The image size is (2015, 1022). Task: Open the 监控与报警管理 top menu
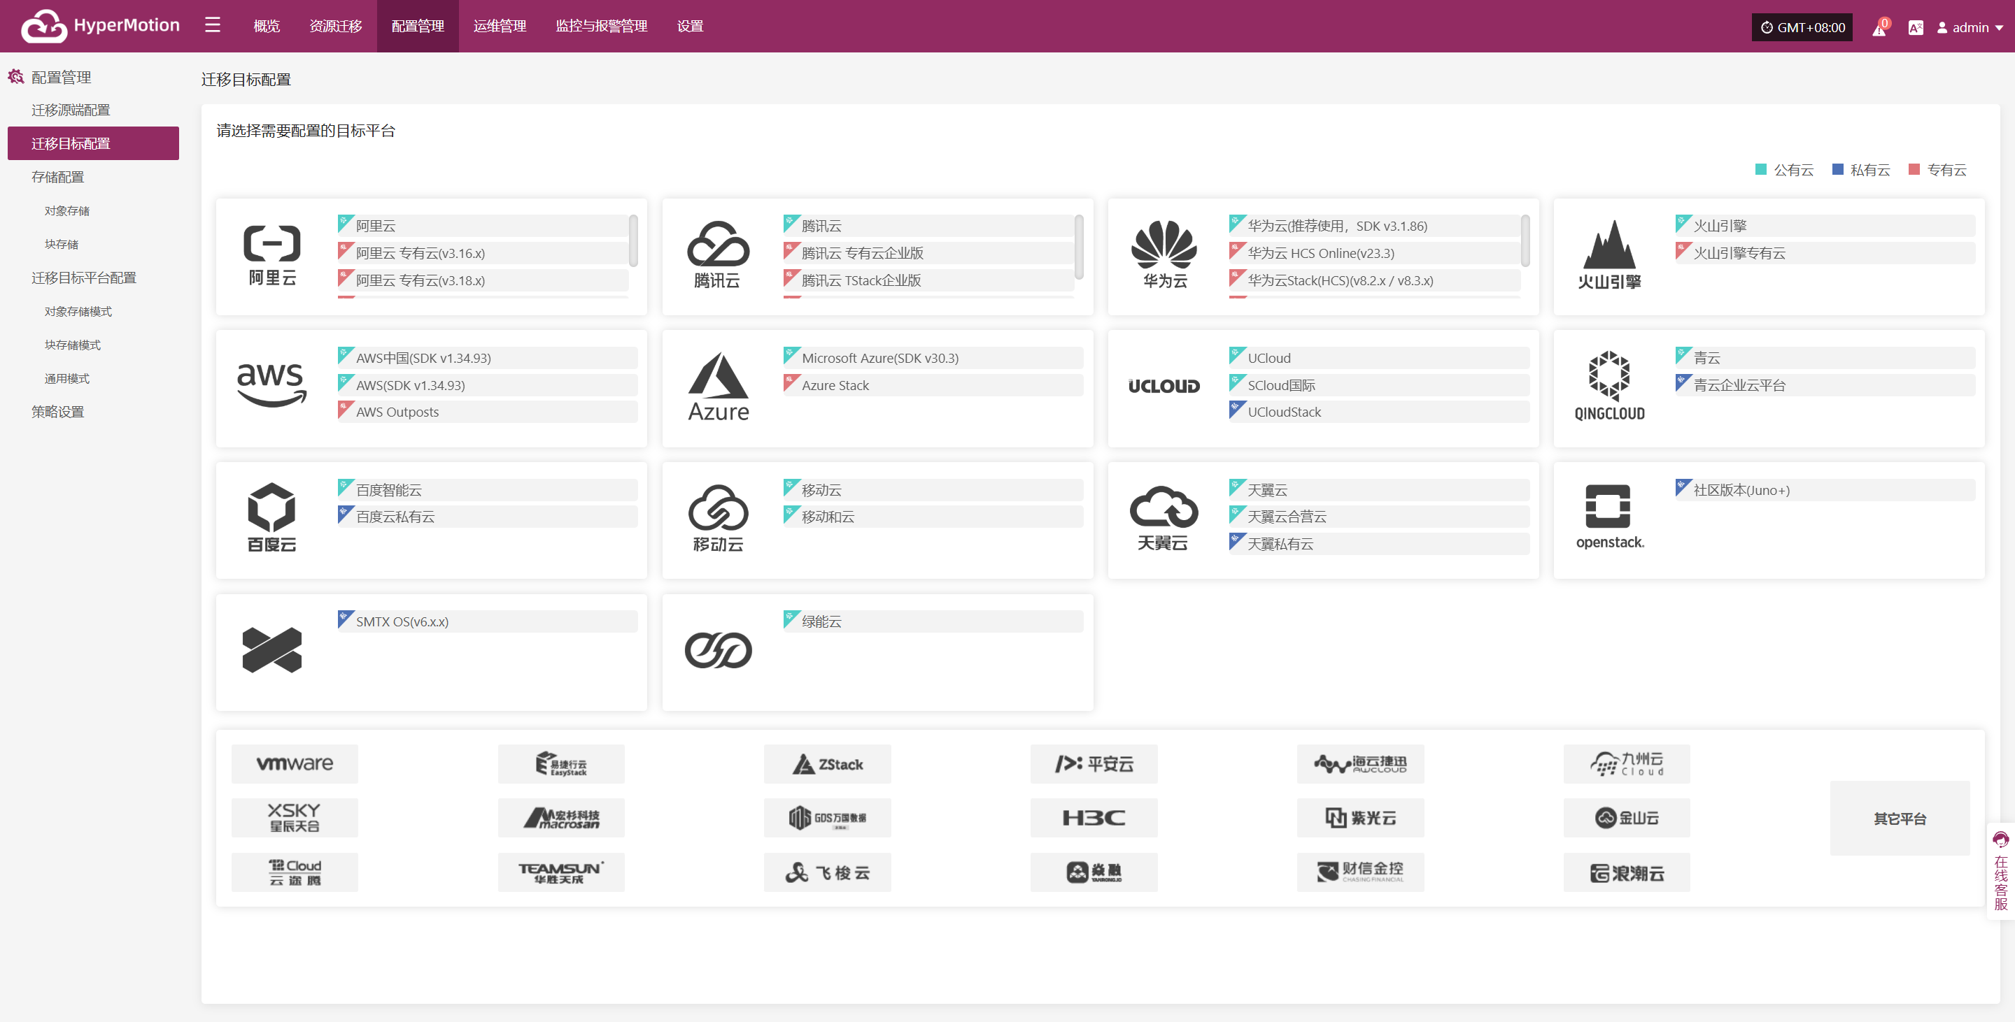click(x=602, y=27)
